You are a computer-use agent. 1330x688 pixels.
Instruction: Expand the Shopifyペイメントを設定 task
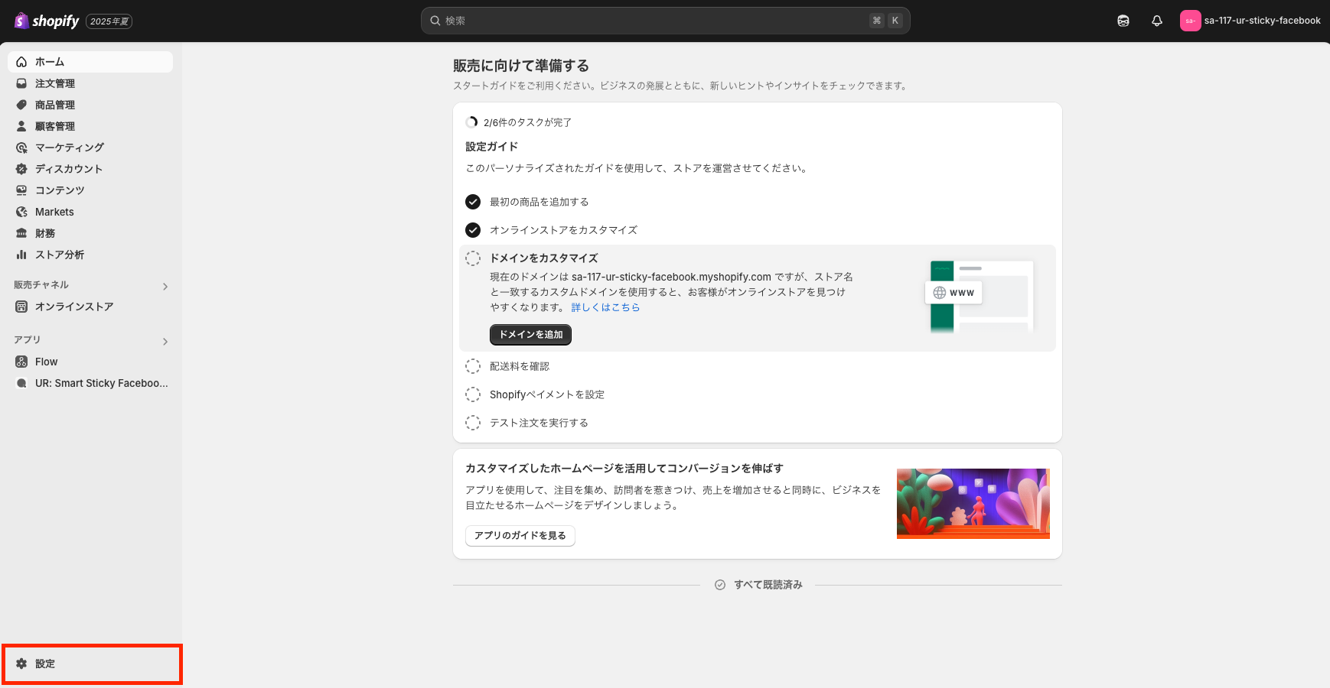[546, 394]
